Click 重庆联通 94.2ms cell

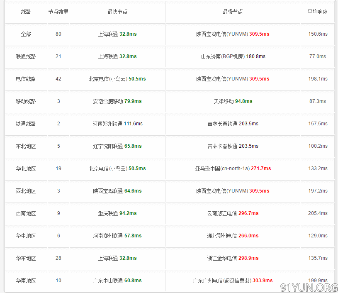(x=117, y=214)
